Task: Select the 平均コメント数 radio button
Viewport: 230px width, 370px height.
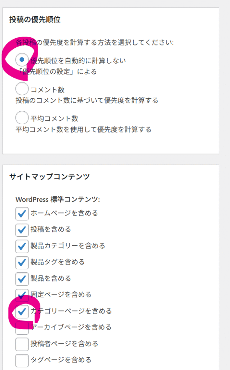Action: pyautogui.click(x=22, y=118)
